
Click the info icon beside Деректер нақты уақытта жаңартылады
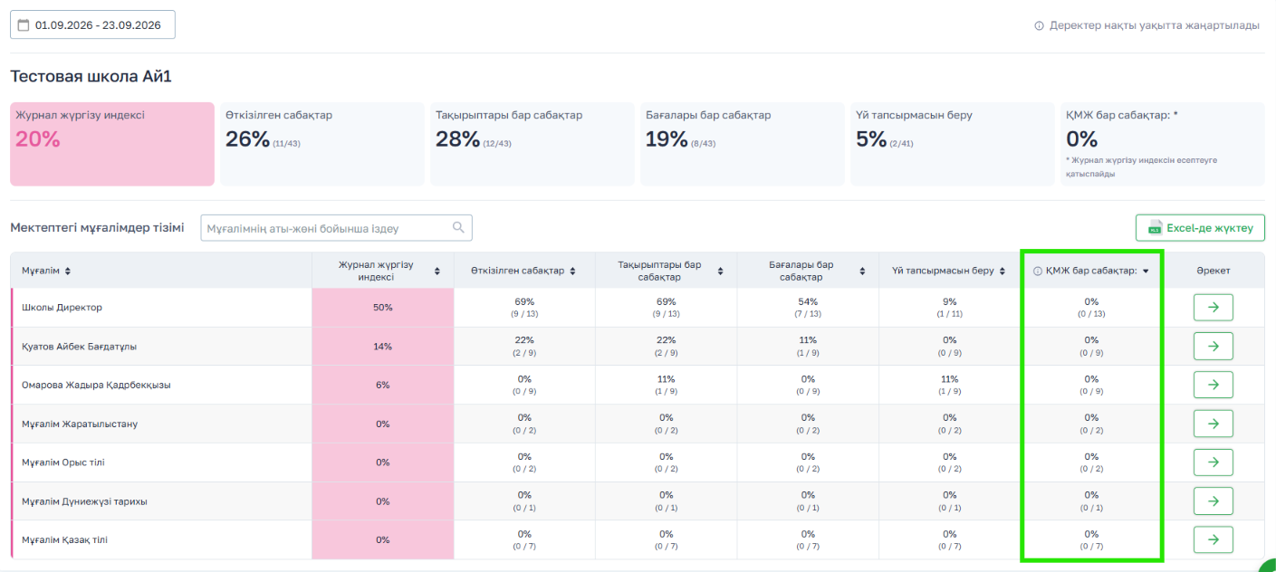1039,26
